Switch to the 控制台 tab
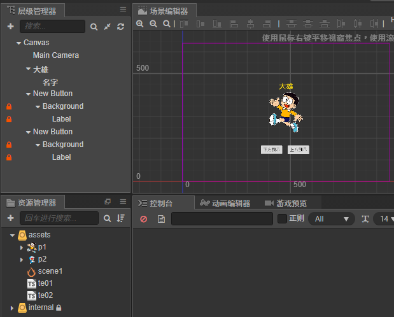This screenshot has height=317, width=394. click(164, 203)
